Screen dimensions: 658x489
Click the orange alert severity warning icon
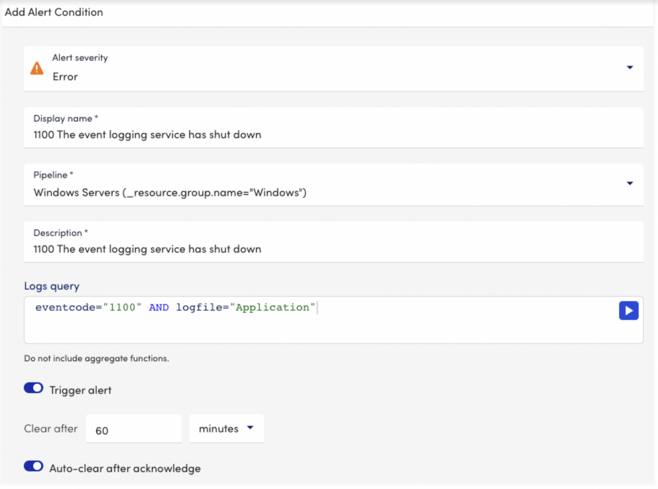click(37, 68)
